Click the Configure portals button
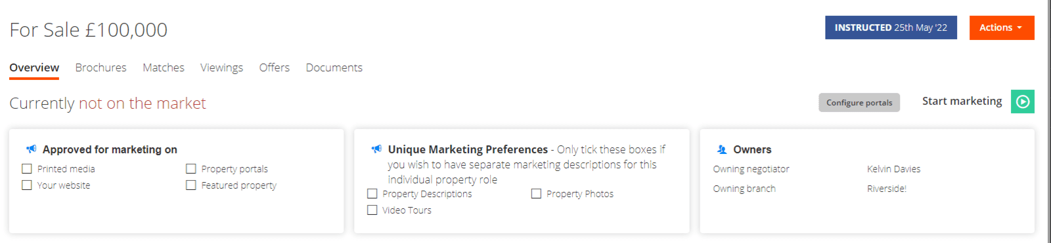Screen dimensions: 1051x243 859,103
